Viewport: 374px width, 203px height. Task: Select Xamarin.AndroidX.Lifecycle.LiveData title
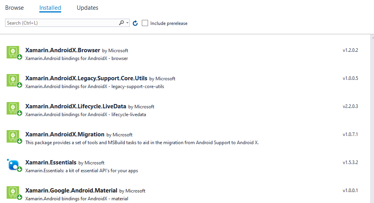point(76,106)
